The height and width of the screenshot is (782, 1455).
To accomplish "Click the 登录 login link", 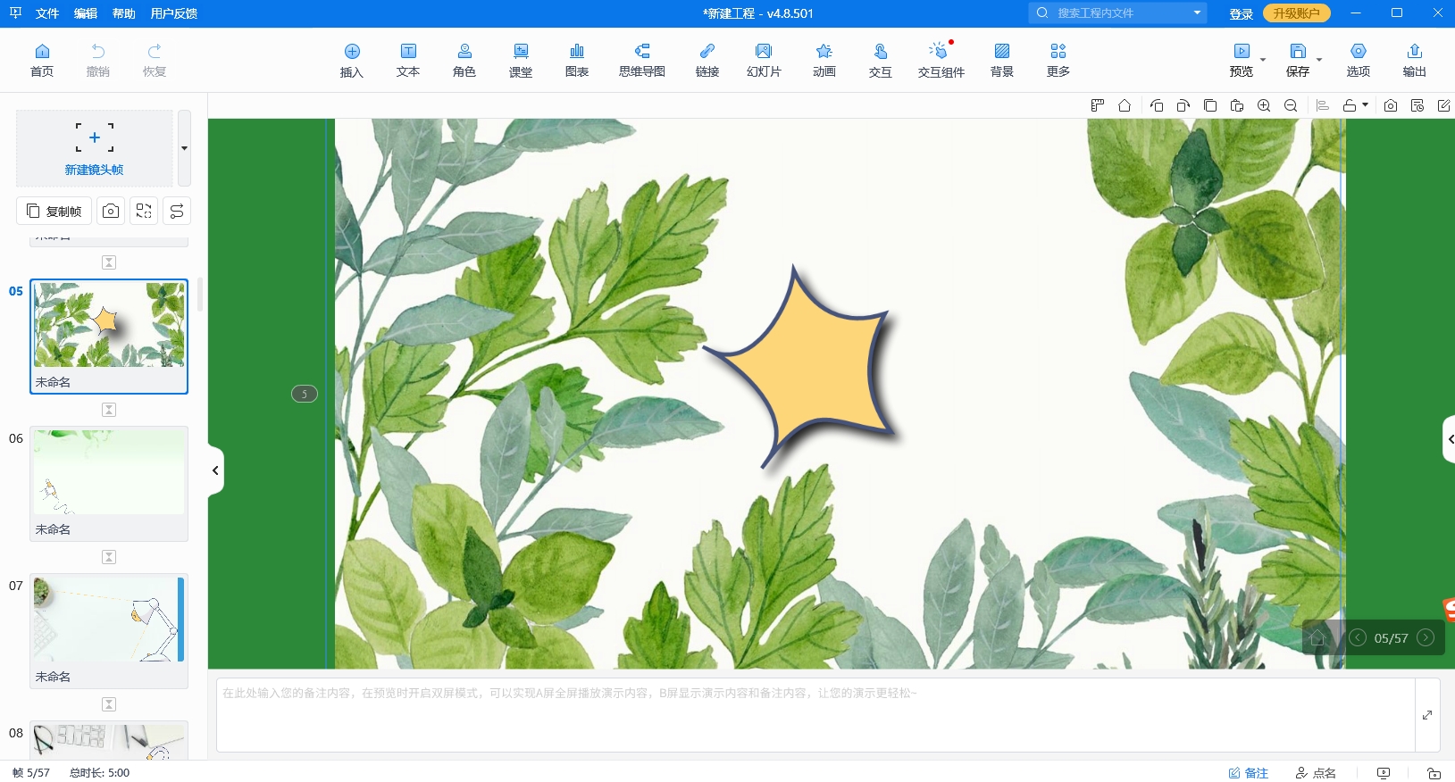I will coord(1242,13).
